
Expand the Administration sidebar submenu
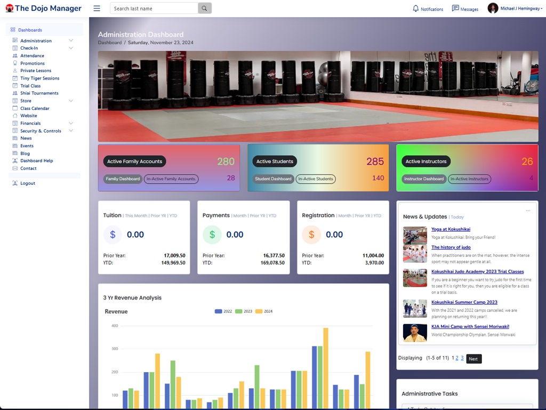coord(71,41)
